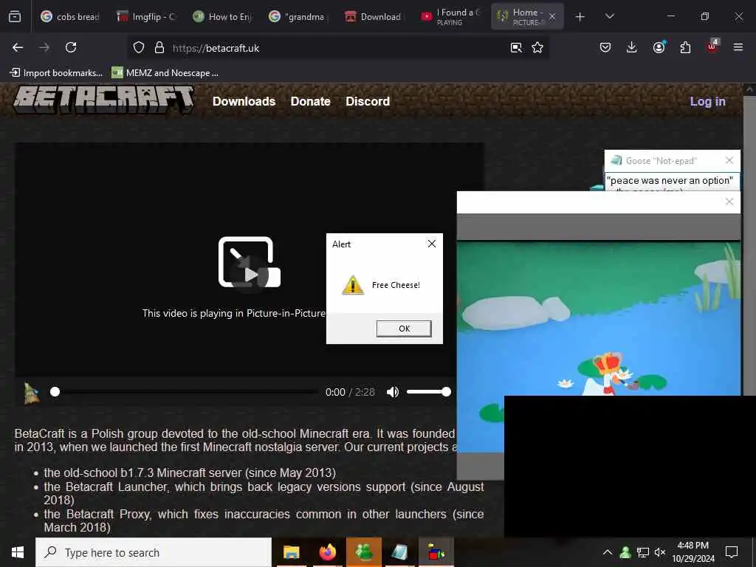The width and height of the screenshot is (756, 567).
Task: Open uBlock Origin extension icon
Action: (712, 47)
